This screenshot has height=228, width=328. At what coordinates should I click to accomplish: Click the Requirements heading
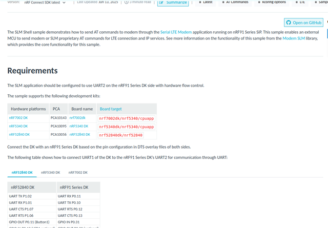coord(32,71)
